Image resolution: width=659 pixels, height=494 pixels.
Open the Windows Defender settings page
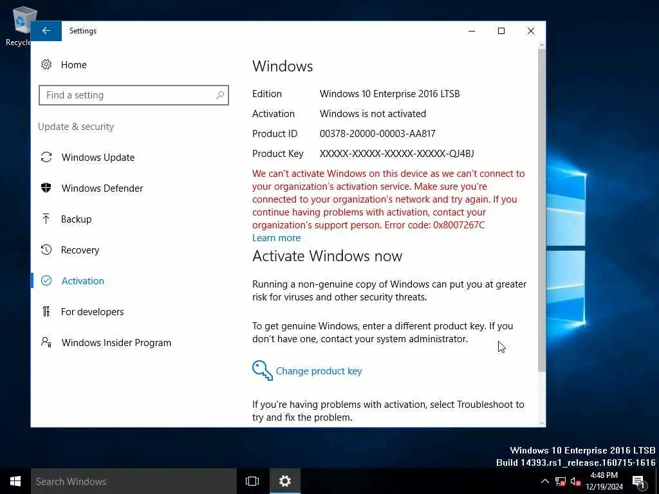[x=102, y=188]
